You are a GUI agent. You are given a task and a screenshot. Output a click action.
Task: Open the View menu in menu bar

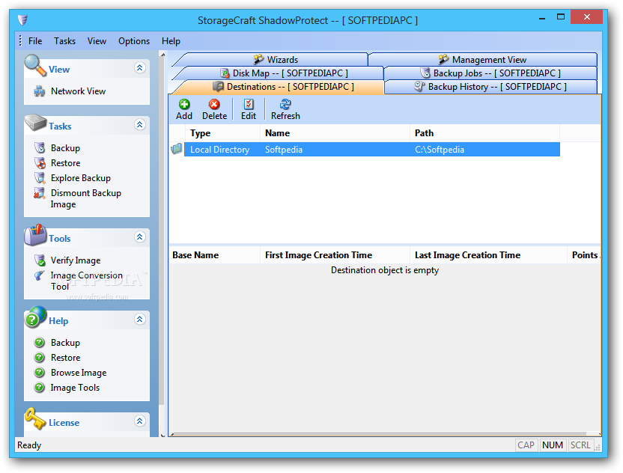(97, 41)
